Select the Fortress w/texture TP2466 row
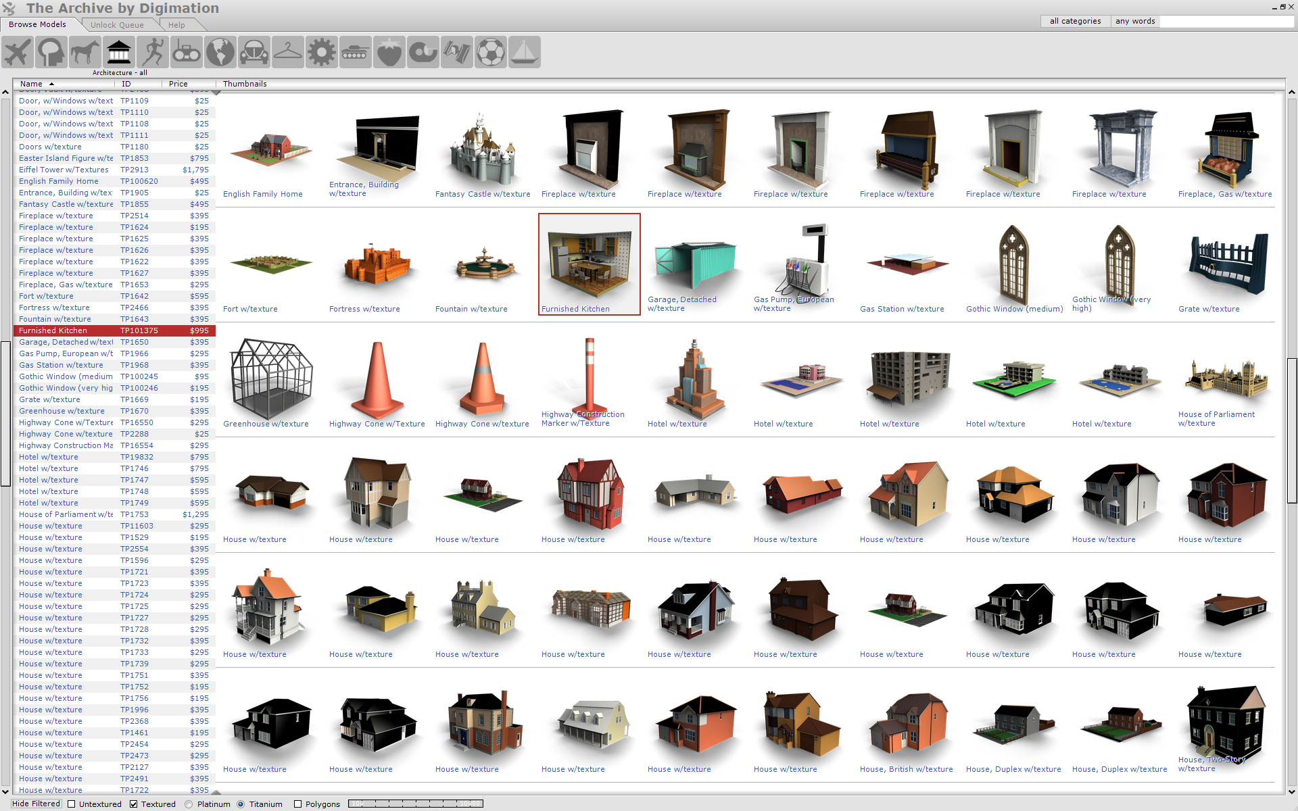 click(114, 308)
